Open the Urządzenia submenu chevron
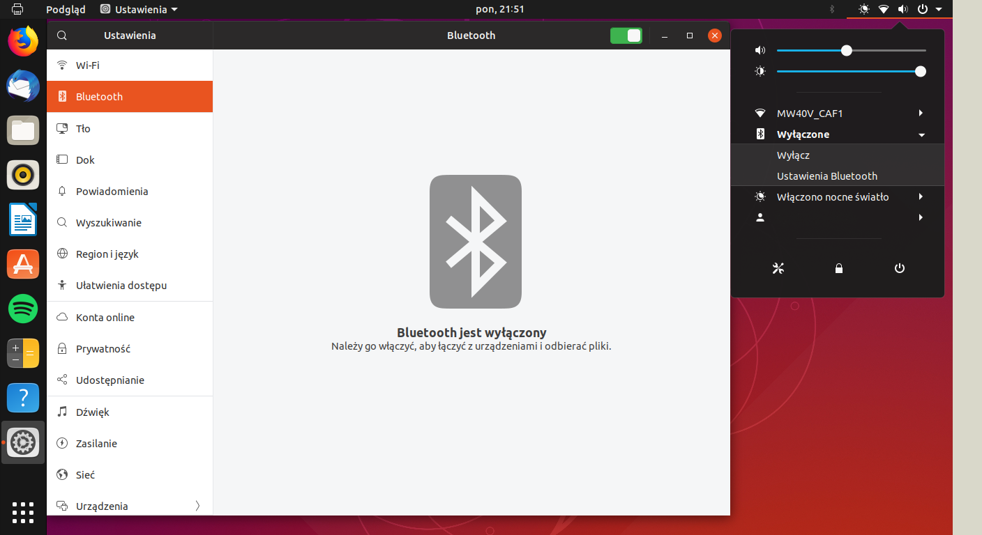 (197, 506)
